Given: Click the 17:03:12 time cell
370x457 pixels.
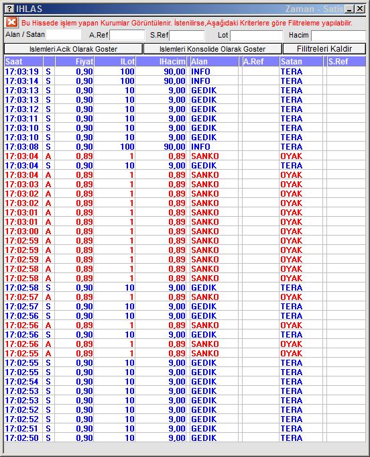Looking at the screenshot, I should click(x=22, y=109).
